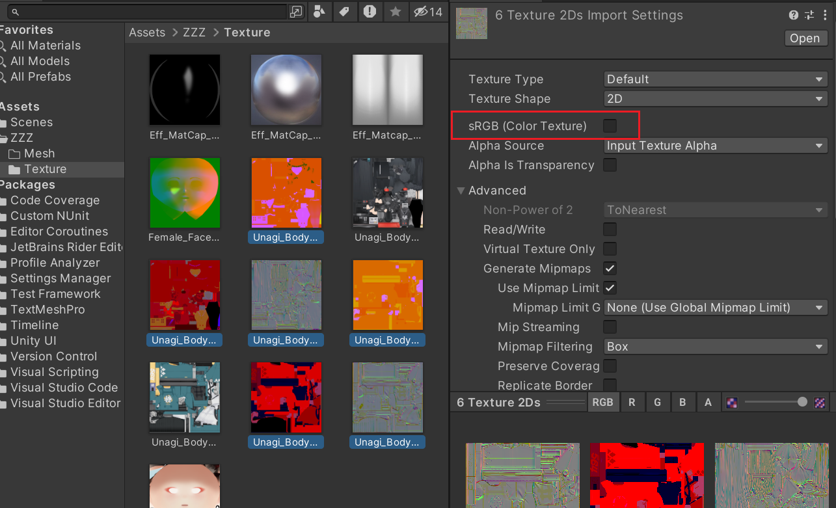Enable the sRGB (Color Texture) checkbox
Image resolution: width=836 pixels, height=508 pixels.
[x=610, y=126]
